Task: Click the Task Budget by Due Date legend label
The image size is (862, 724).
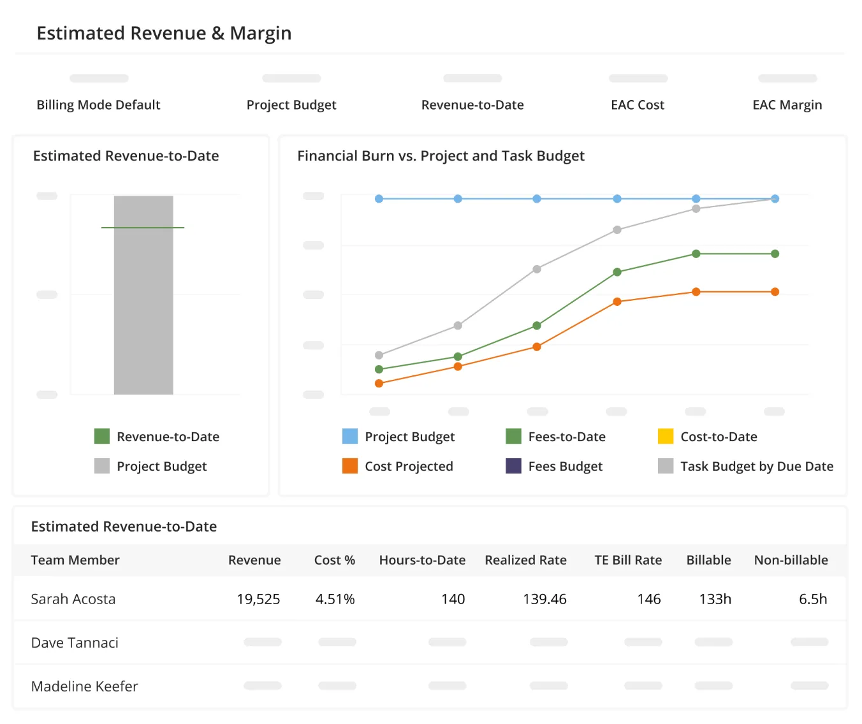Action: pyautogui.click(x=757, y=466)
